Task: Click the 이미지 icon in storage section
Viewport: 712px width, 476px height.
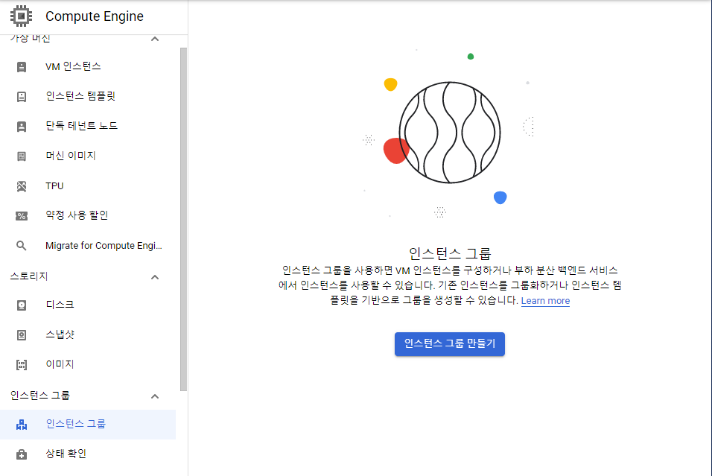Action: click(22, 365)
